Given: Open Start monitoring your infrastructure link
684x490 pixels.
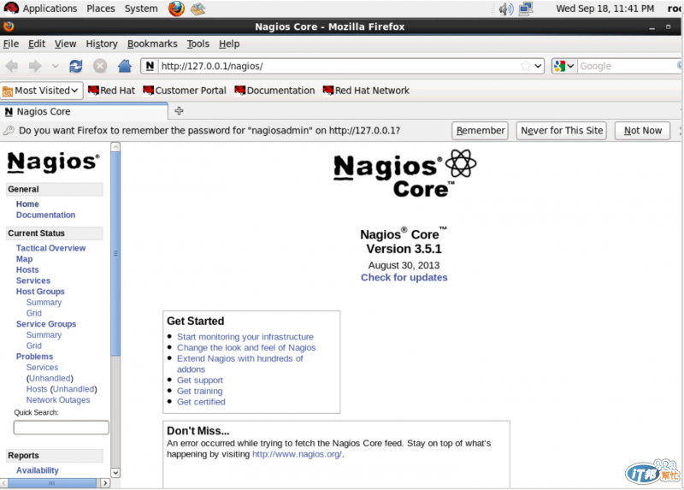Looking at the screenshot, I should 245,337.
